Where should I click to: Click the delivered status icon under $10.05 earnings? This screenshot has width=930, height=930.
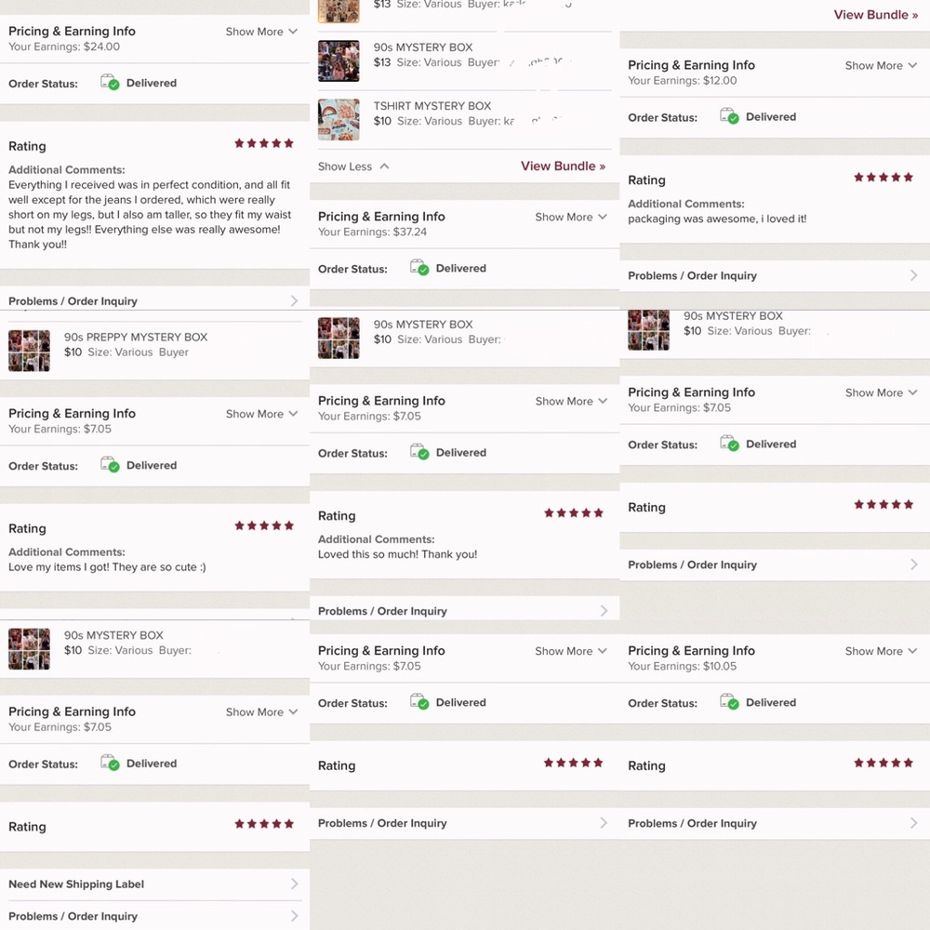pos(729,702)
